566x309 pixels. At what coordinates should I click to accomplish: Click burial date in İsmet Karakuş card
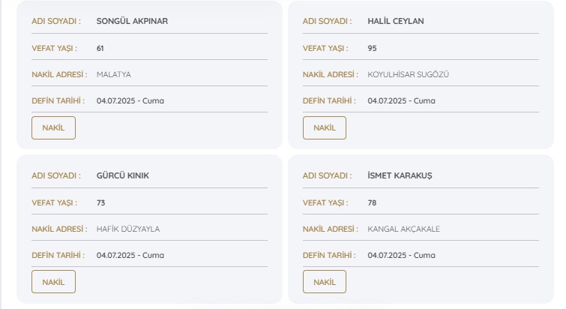click(x=401, y=255)
